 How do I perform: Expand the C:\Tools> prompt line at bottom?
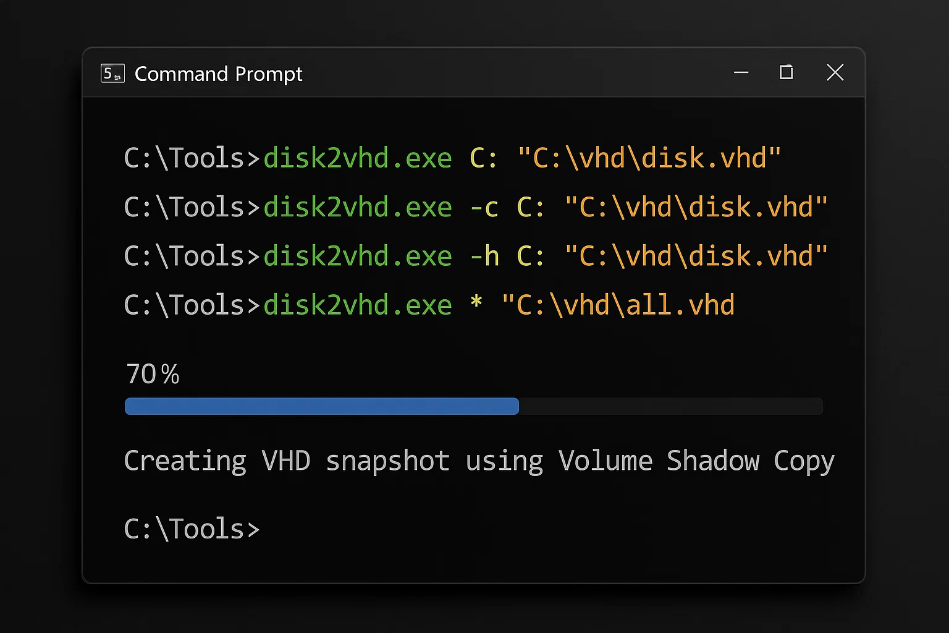(191, 529)
